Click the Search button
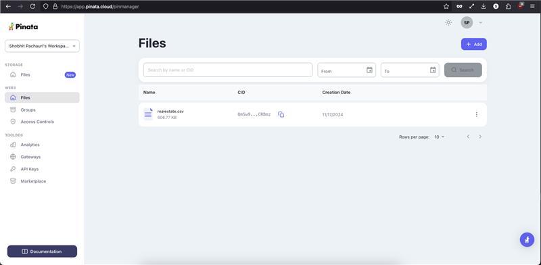Screen dimensions: 541x265 [463, 70]
